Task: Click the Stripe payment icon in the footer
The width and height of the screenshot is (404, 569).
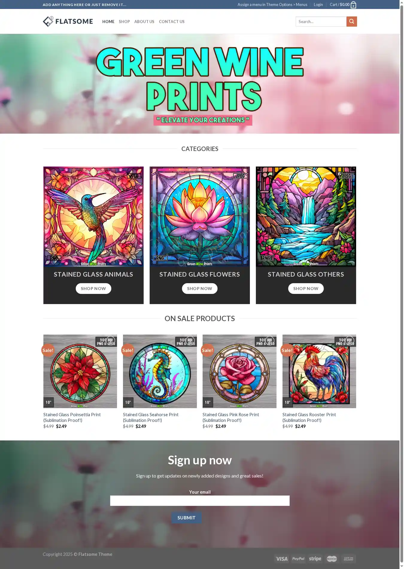Action: click(315, 559)
